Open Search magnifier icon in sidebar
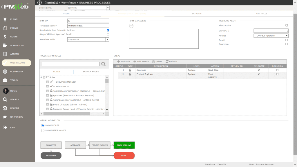297x167 pixels. pyautogui.click(x=5, y=99)
